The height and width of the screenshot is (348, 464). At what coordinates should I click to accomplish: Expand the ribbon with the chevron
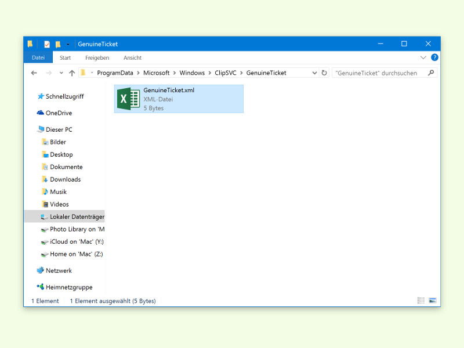pyautogui.click(x=423, y=57)
